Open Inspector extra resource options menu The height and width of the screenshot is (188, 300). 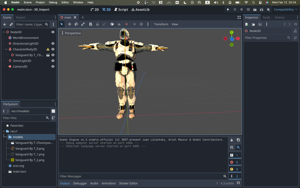pyautogui.click(x=266, y=24)
